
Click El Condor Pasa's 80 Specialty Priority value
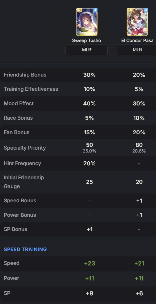(x=139, y=145)
